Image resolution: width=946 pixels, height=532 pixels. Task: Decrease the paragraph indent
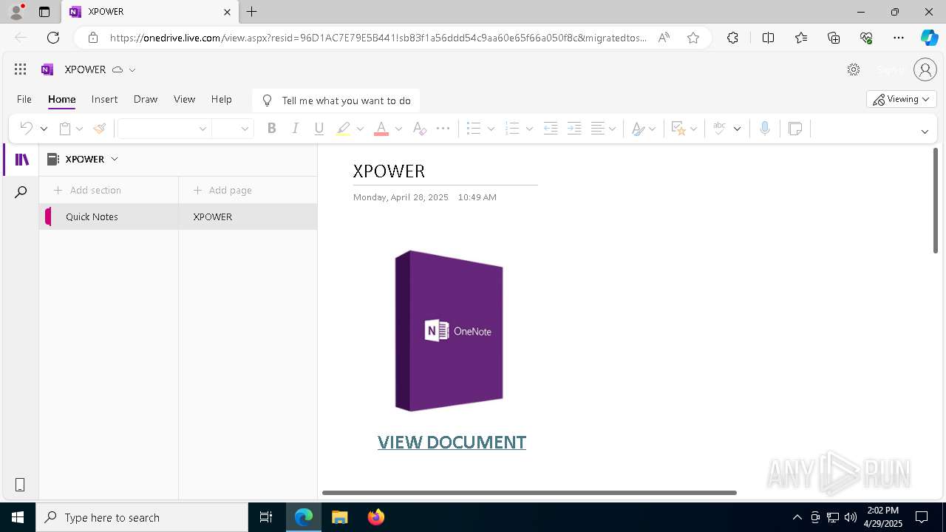coord(551,129)
